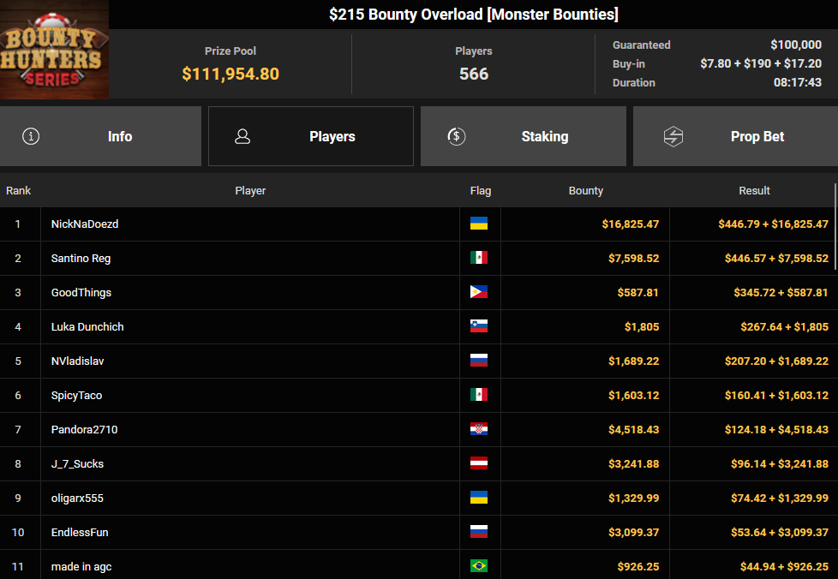Click the Staking dollar coin icon
This screenshot has height=579, width=838.
pos(457,136)
